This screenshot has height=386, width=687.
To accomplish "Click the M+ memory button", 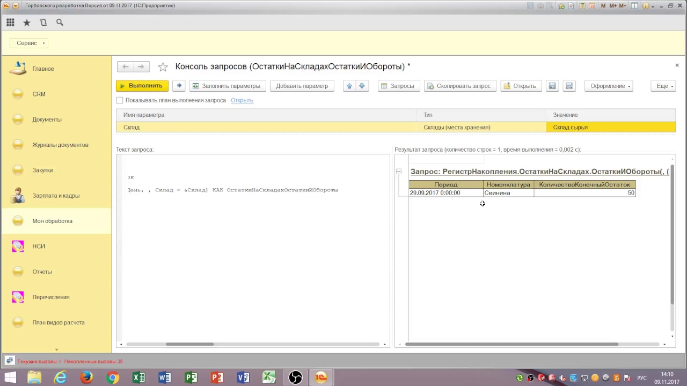I will [x=613, y=6].
